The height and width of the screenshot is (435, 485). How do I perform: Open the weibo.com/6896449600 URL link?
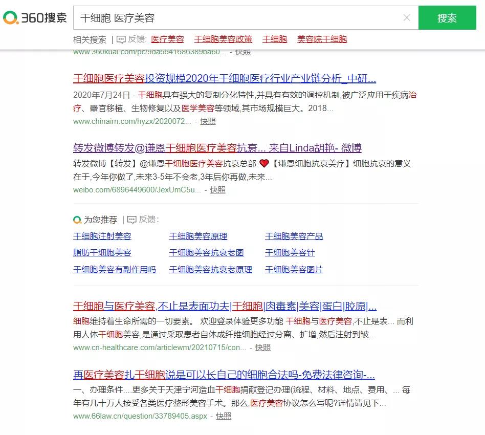tap(137, 190)
